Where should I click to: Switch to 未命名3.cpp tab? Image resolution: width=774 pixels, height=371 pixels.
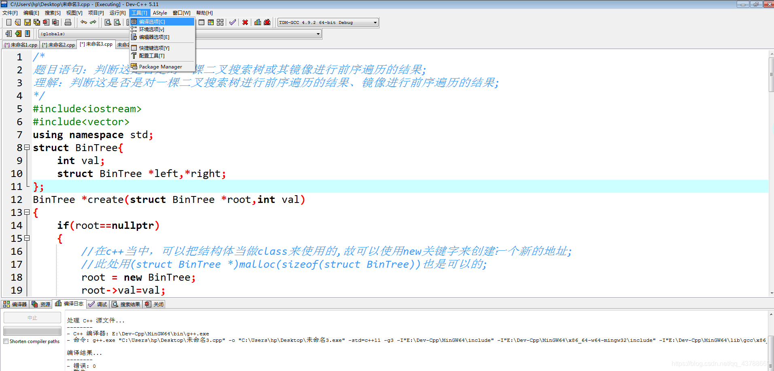point(96,44)
